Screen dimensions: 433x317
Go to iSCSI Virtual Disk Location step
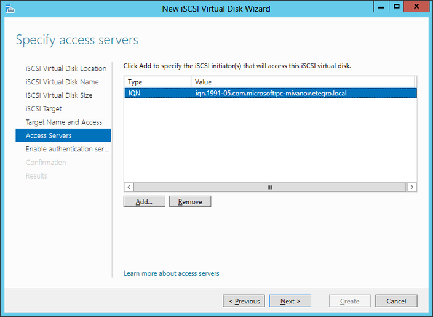coord(66,68)
